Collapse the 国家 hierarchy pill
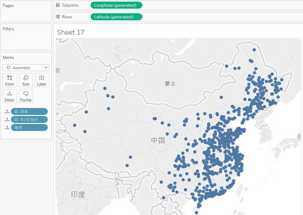This screenshot has height=215, width=303. (x=16, y=111)
